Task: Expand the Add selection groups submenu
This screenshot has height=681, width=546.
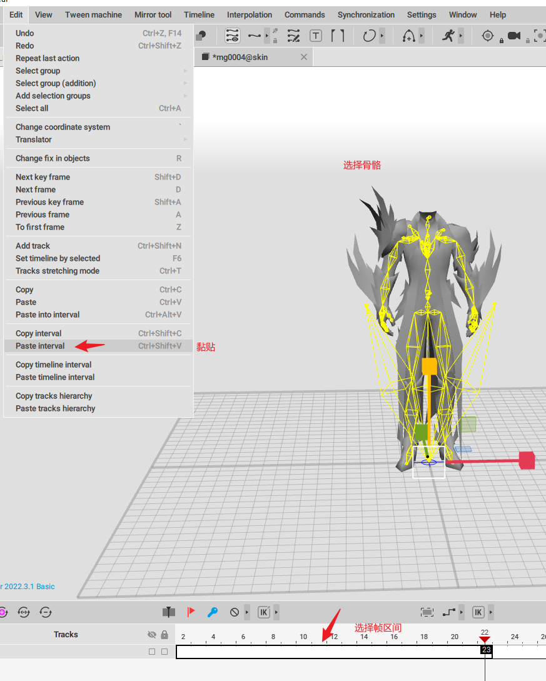Action: point(98,96)
